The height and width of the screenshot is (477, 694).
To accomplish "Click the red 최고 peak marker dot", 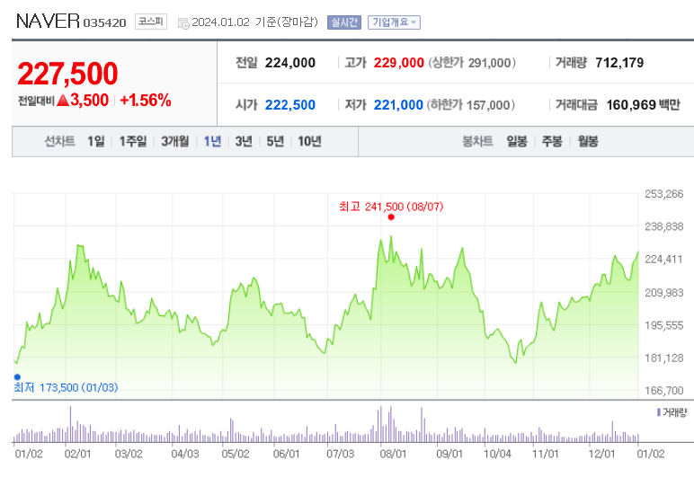I will coord(391,216).
